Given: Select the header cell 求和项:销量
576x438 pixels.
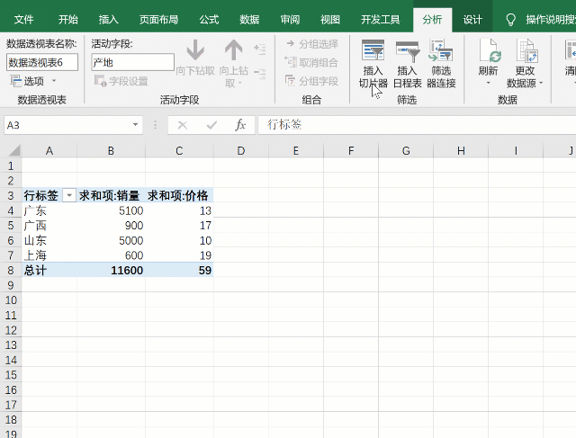Looking at the screenshot, I should tap(111, 195).
